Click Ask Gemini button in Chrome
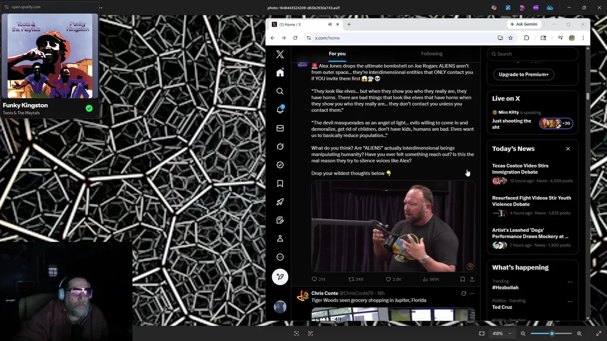Viewport: 607px width, 341px height. coord(524,24)
